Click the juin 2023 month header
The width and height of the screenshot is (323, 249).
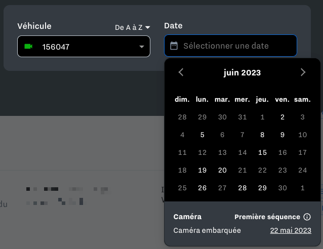click(242, 72)
